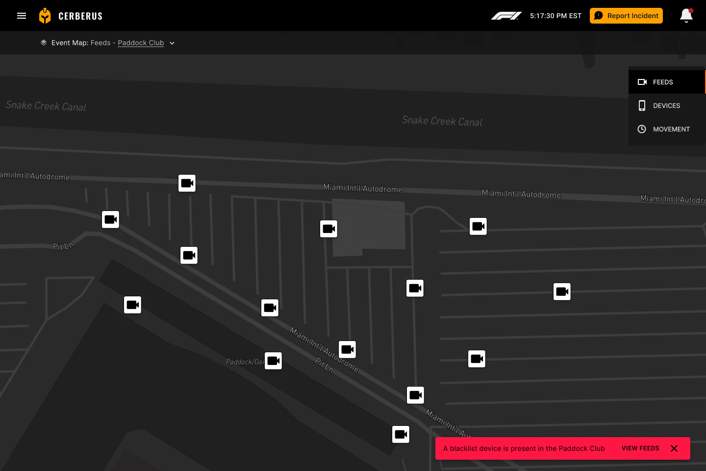706x471 pixels.
Task: Open the camera feed nearest Pit Ln label on the left
Action: point(111,219)
